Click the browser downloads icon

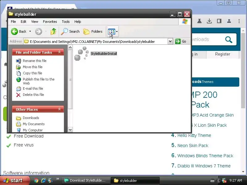[x=209, y=21]
